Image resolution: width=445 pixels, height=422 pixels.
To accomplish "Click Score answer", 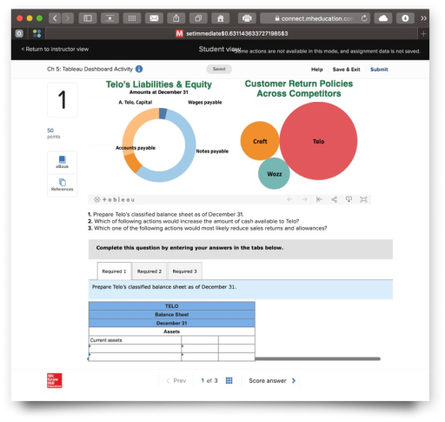I will pyautogui.click(x=272, y=380).
